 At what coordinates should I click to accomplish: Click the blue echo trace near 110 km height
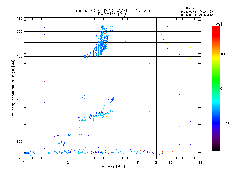(58, 135)
